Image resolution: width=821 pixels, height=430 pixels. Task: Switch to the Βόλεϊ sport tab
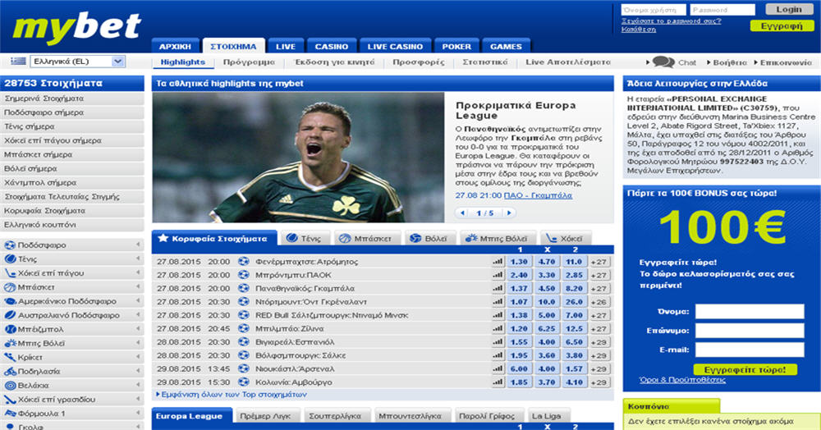pyautogui.click(x=429, y=239)
